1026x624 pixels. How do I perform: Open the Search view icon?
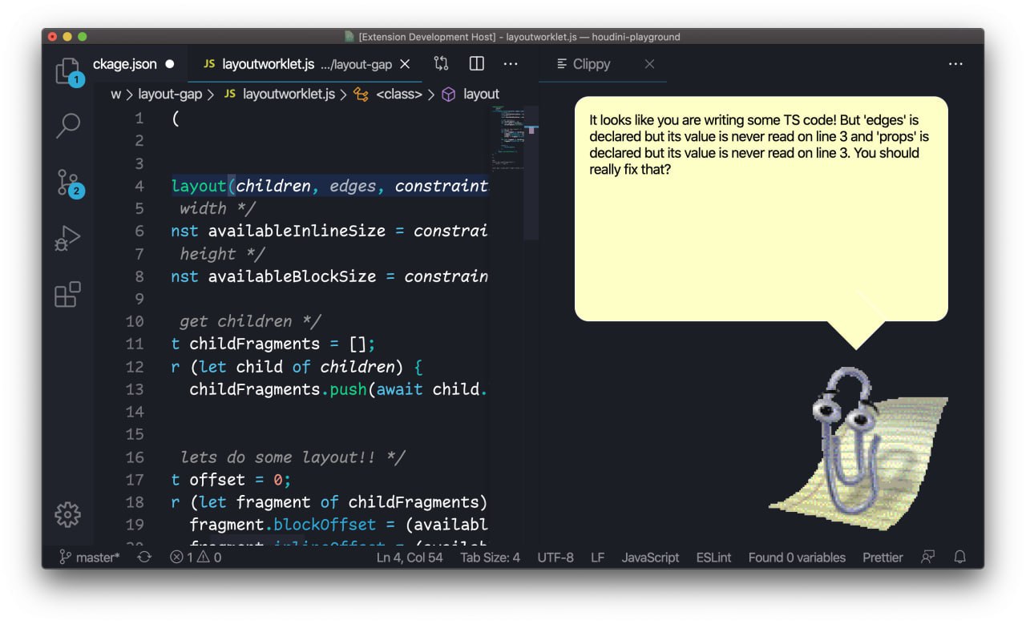[x=67, y=126]
